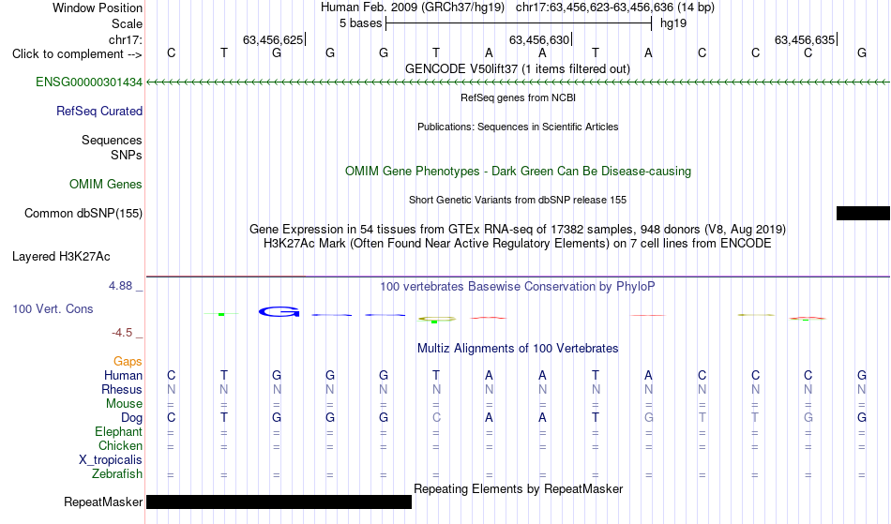
Task: Click the 63,456,625 coordinate tick label
Action: tap(273, 39)
